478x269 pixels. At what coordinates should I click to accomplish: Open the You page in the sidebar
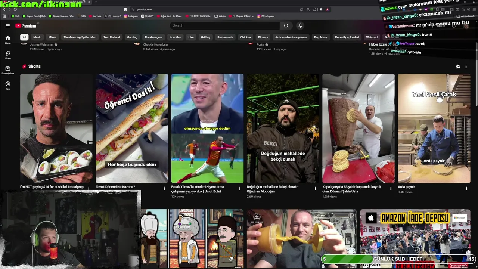(x=7, y=86)
